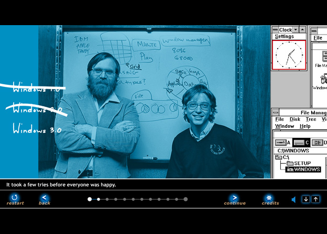Lower volume with the down arrow button
Screen dimensions: 327x234
(306, 199)
